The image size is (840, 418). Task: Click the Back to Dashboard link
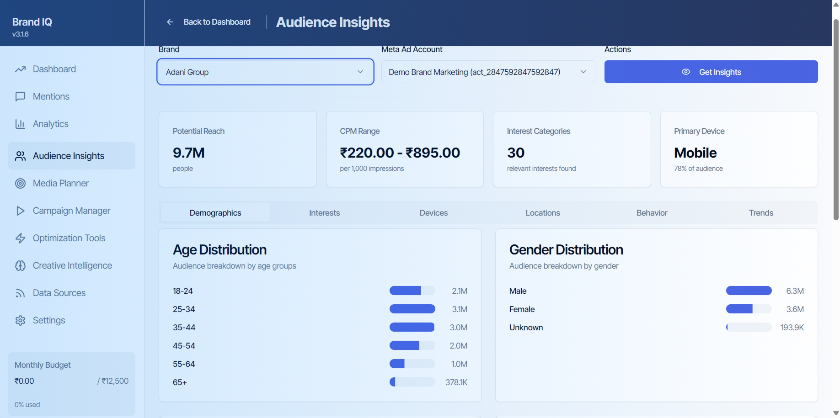tap(217, 21)
